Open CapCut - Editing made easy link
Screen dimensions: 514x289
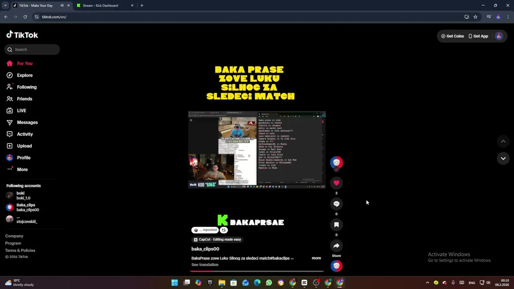217,240
